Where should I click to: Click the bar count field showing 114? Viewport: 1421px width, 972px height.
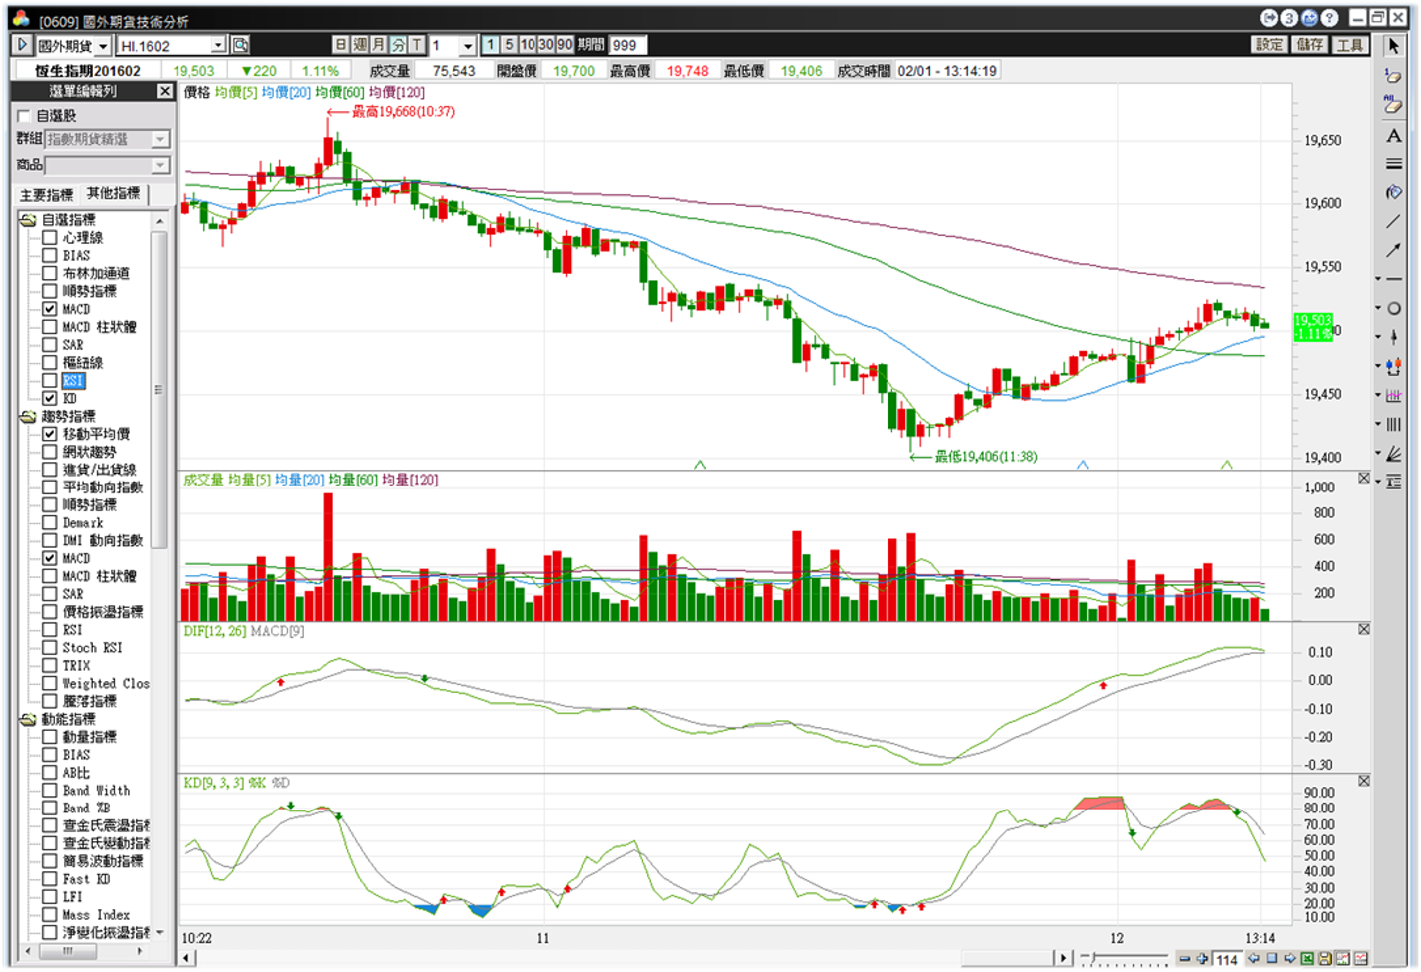[1228, 960]
